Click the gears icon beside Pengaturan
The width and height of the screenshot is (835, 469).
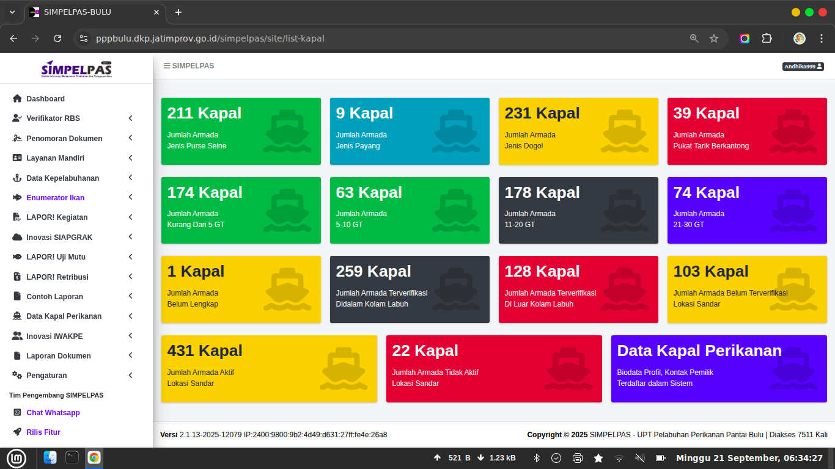tap(17, 376)
